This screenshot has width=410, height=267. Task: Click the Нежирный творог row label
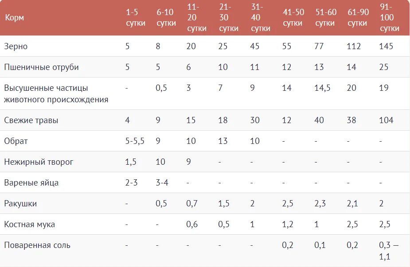(x=39, y=162)
